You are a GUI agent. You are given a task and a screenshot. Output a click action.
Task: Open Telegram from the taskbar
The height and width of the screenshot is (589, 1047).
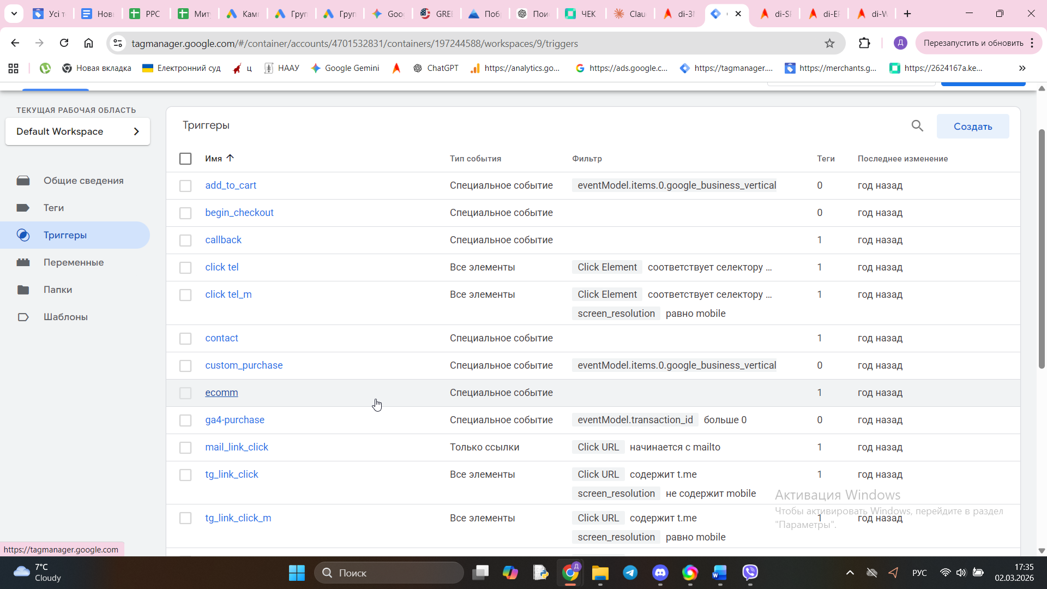(630, 572)
